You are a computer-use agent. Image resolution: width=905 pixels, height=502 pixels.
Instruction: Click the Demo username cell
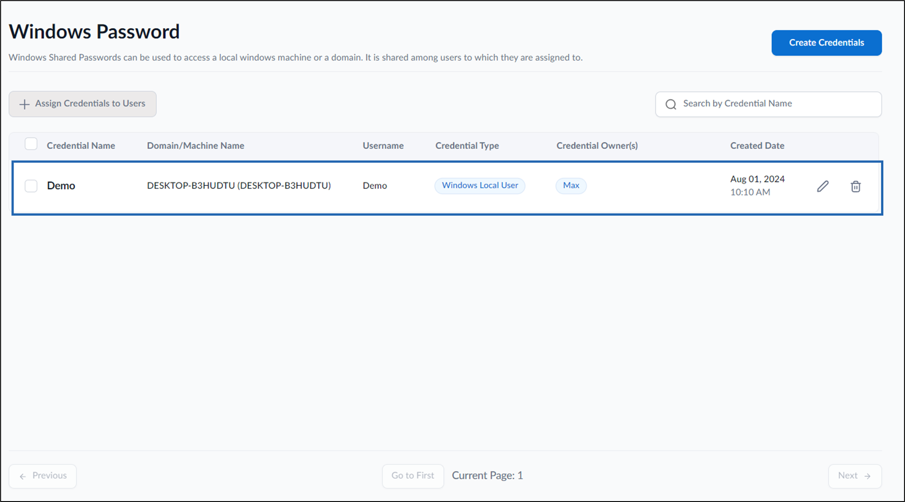375,185
